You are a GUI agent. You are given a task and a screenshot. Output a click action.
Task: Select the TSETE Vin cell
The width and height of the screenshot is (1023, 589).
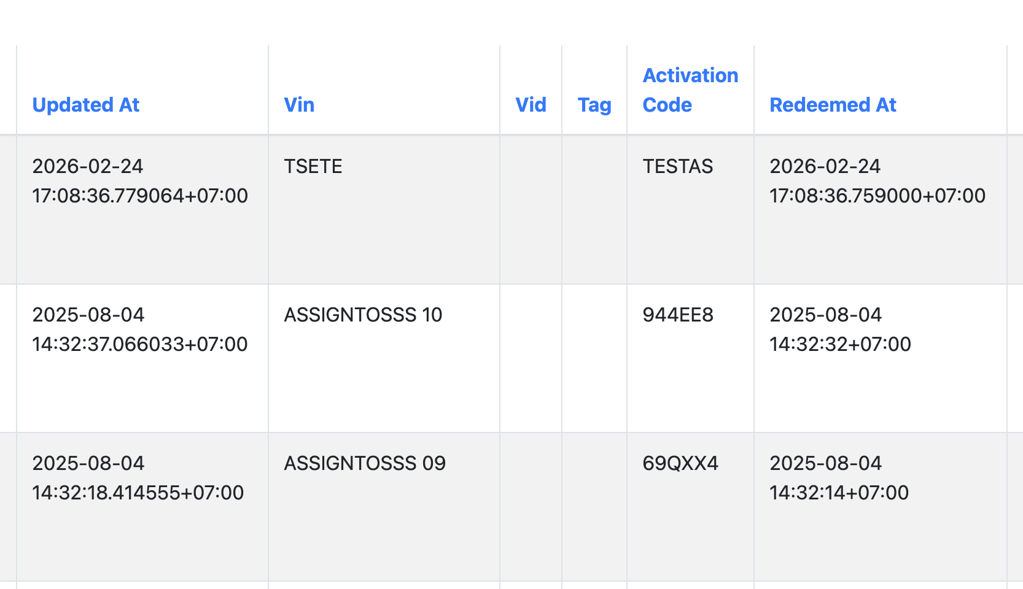[313, 166]
